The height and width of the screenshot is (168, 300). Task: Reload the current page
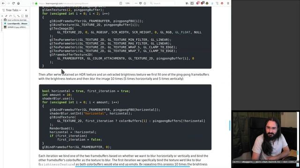(14, 3)
